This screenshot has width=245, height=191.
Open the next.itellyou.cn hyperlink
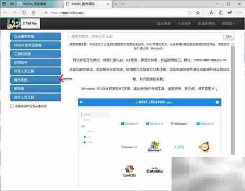pos(210,60)
